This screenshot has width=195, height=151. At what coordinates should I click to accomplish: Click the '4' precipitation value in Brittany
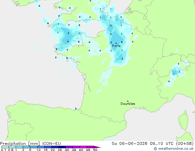click(68, 42)
